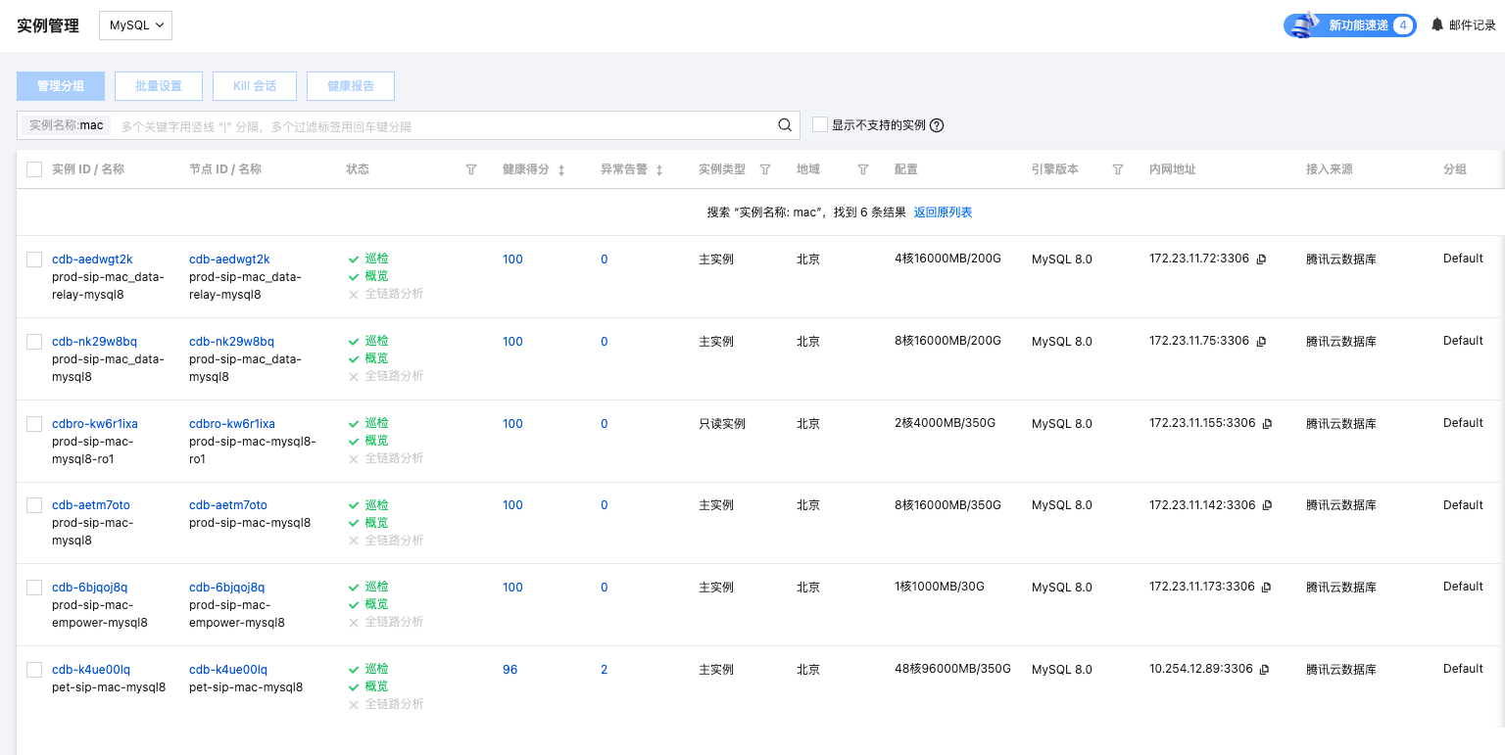The width and height of the screenshot is (1505, 755).
Task: Select the row checkbox for cdb-nk29w8bq
Action: point(34,342)
